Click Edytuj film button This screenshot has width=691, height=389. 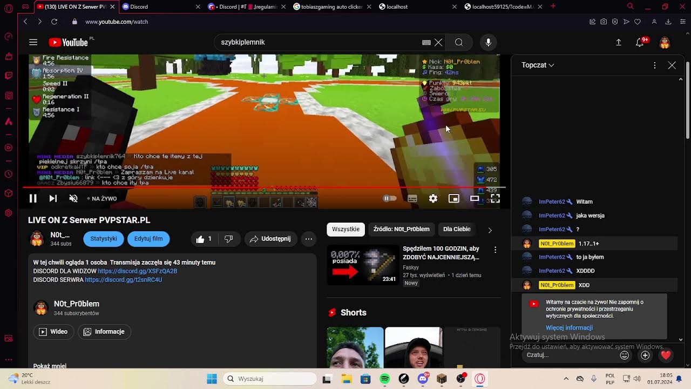(148, 239)
